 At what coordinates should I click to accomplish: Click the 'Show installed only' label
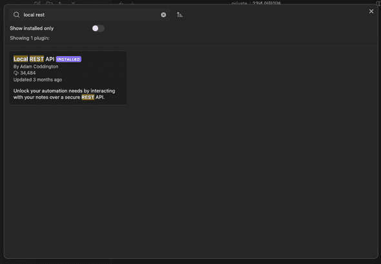[x=32, y=28]
